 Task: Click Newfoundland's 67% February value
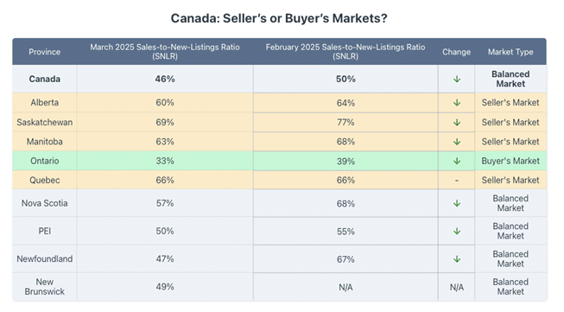coord(345,259)
